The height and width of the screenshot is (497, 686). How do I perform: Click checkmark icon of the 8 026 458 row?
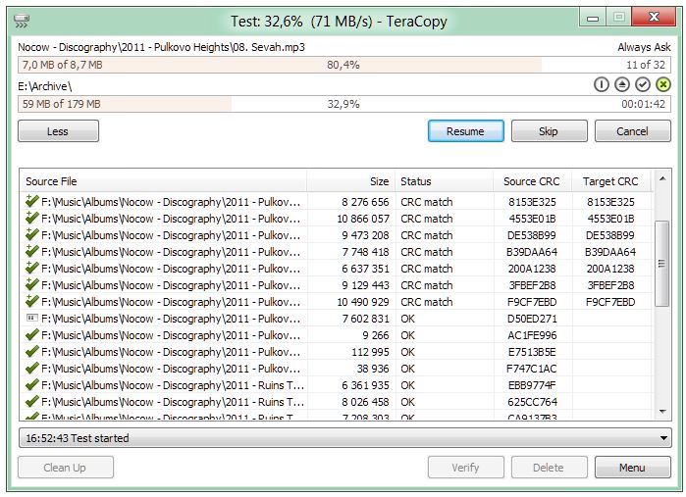coord(32,401)
